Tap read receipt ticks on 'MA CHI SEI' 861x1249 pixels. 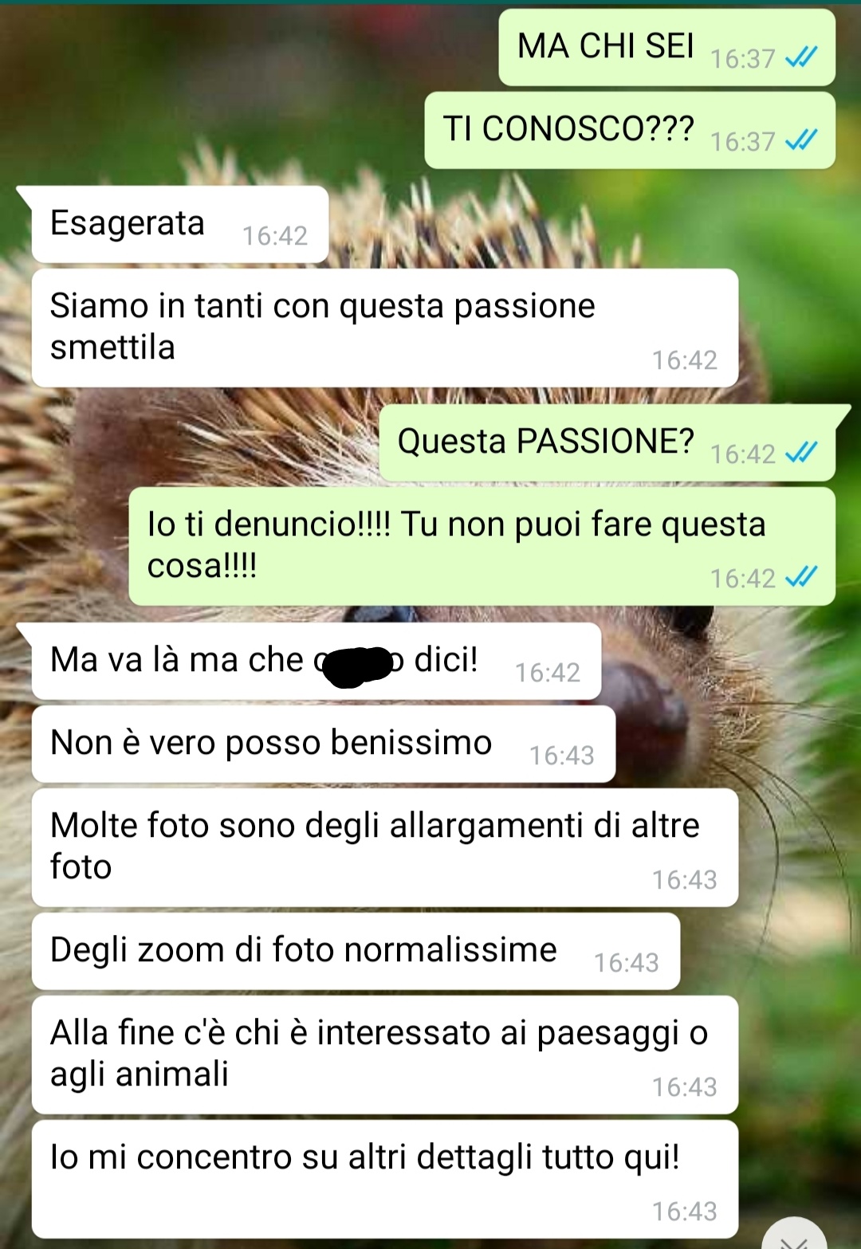[801, 57]
